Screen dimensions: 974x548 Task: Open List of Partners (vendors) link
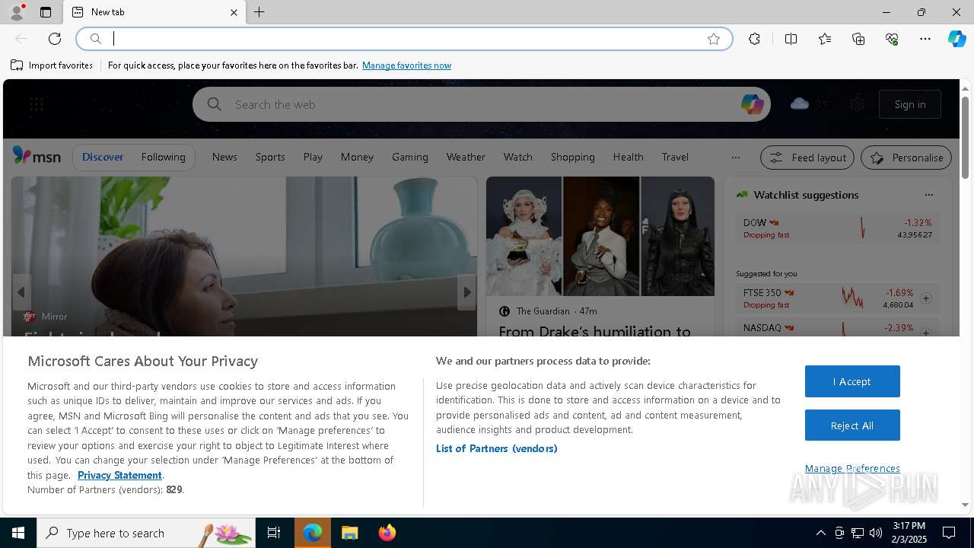(497, 448)
